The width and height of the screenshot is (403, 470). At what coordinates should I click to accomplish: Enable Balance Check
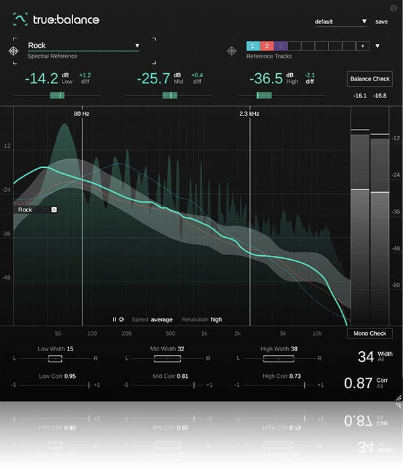369,79
